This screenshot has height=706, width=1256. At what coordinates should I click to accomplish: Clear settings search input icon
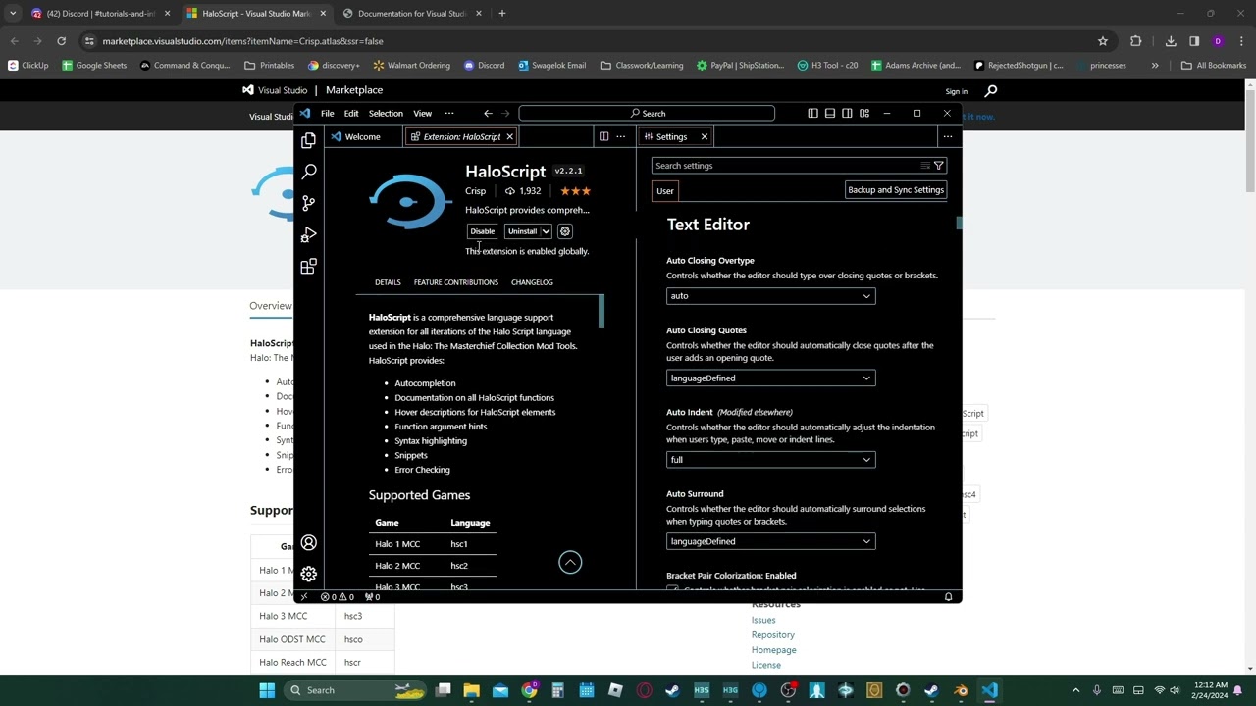point(924,166)
